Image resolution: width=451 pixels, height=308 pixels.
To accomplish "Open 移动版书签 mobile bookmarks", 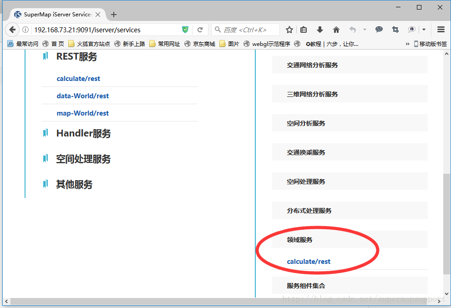I will [x=431, y=44].
